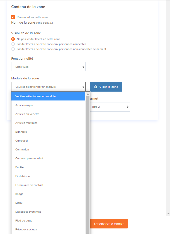Select Veuillez sélectionner un module highlighted option
This screenshot has width=170, height=234.
click(35, 96)
